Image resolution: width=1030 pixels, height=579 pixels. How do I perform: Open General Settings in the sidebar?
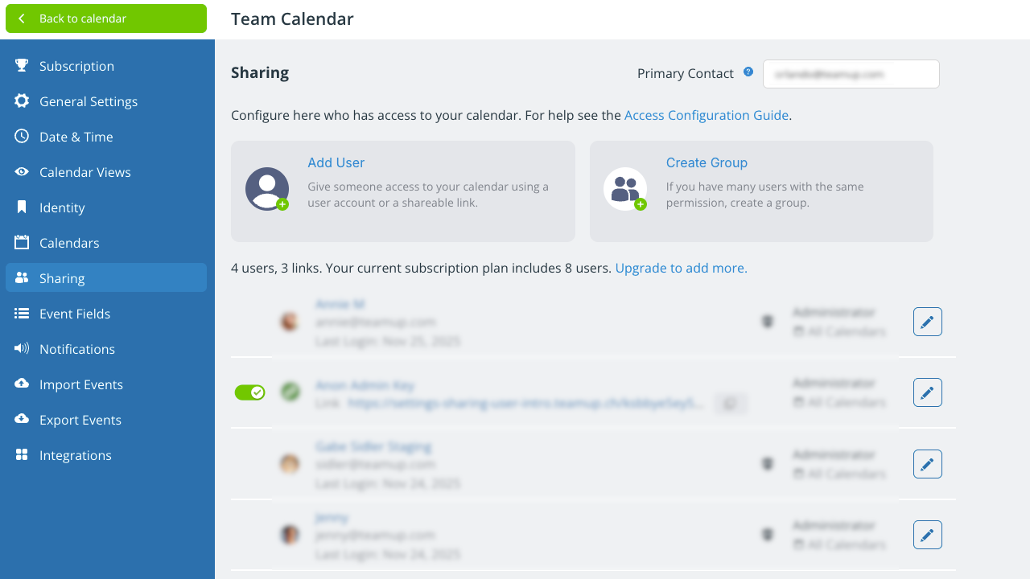tap(88, 101)
